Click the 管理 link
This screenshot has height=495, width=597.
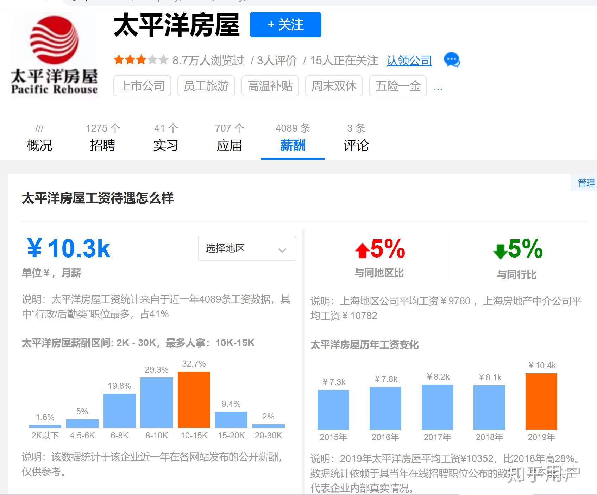click(586, 183)
